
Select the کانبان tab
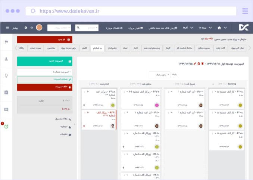pos(84,48)
